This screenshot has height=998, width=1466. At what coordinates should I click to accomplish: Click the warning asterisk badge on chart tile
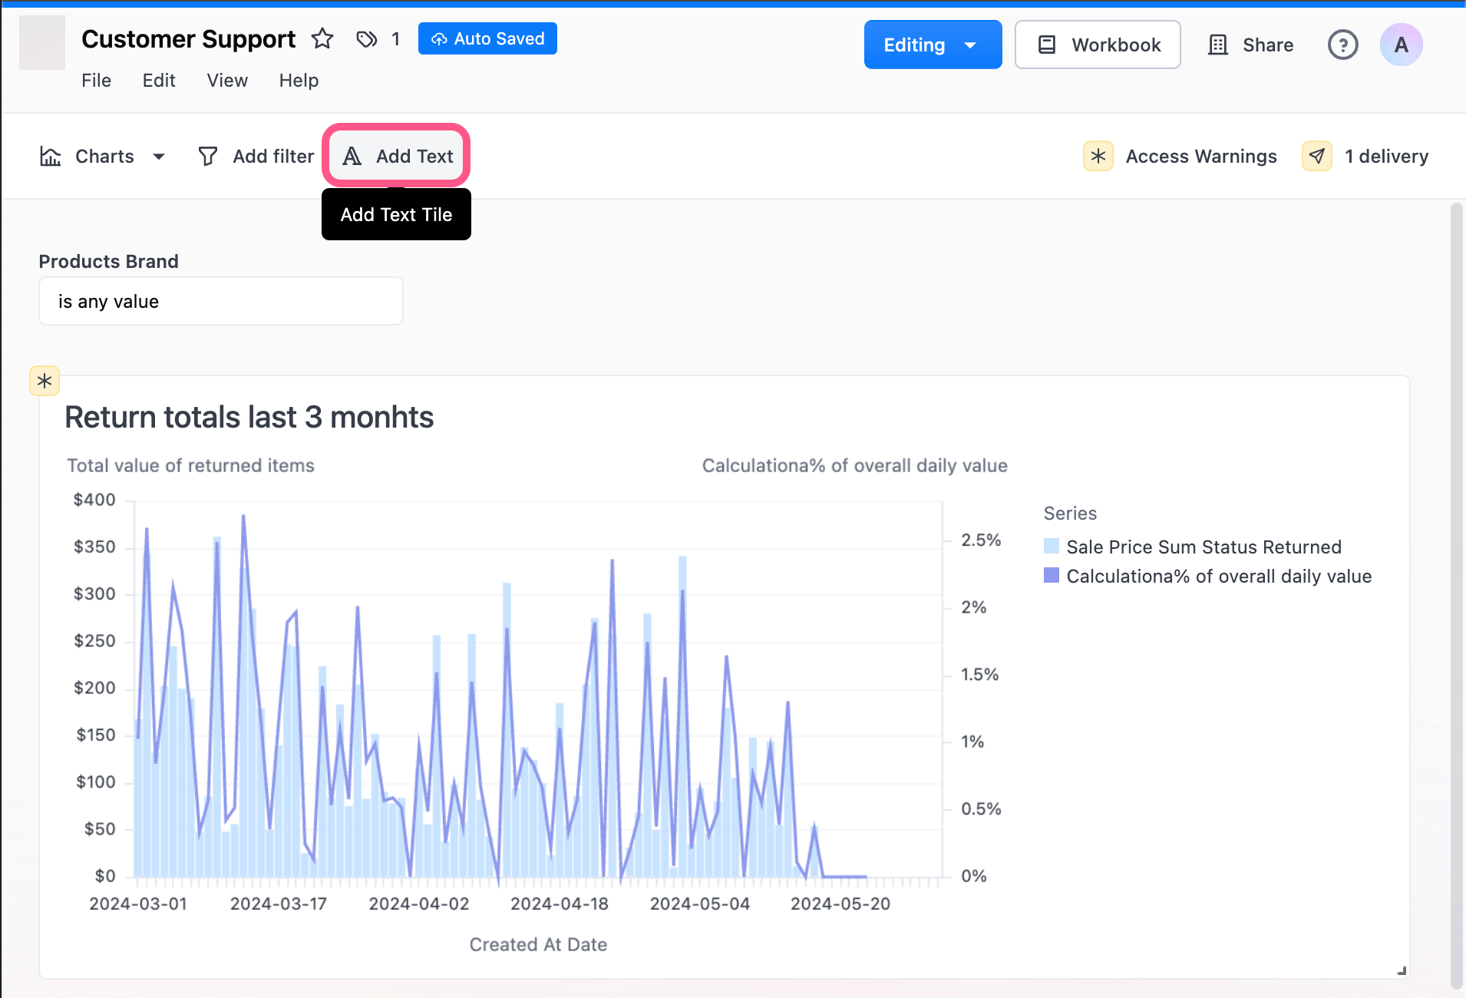(45, 381)
